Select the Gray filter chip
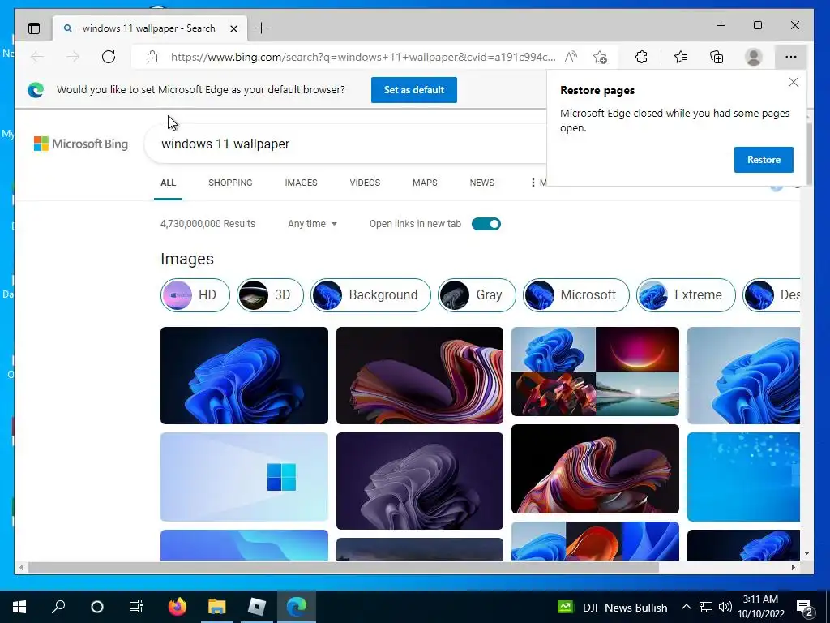 point(477,295)
